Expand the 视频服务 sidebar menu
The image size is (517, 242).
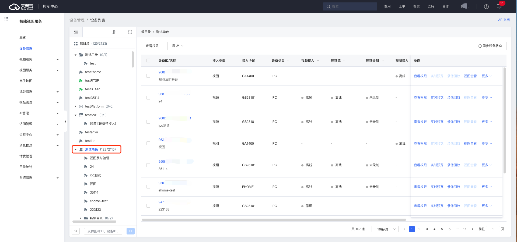(39, 59)
